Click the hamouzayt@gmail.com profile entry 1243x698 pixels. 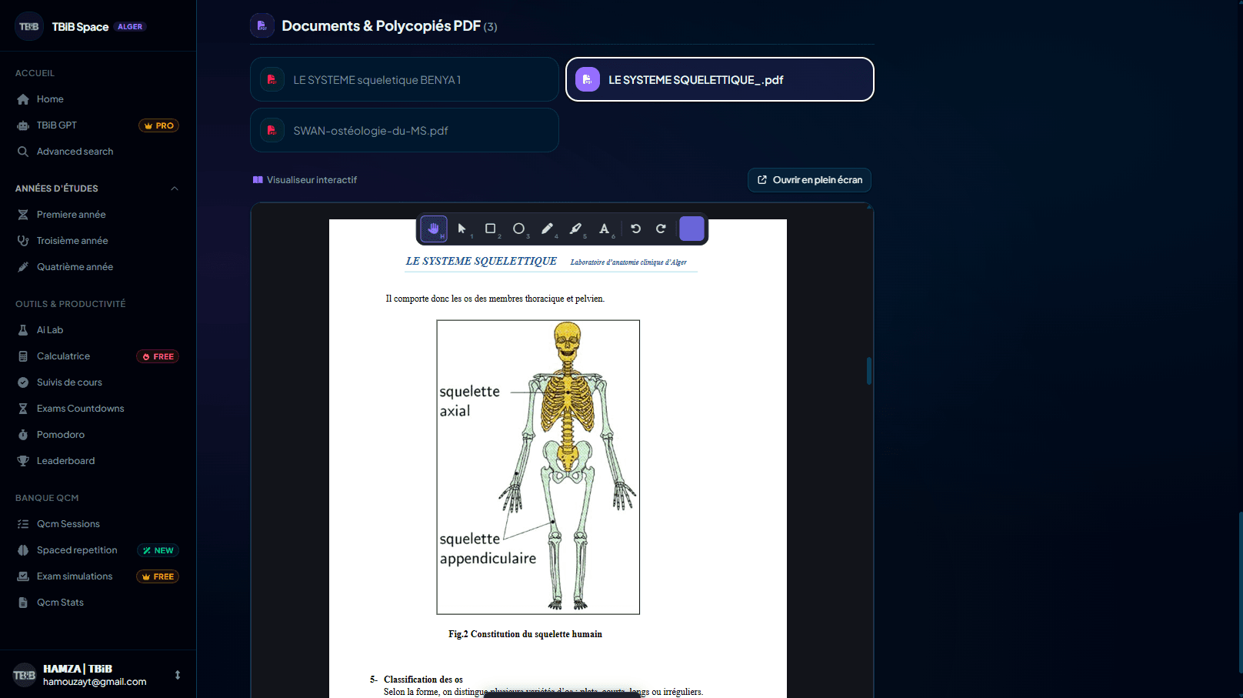98,675
